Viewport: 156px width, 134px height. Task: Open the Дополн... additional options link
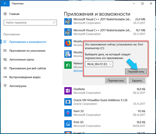pos(78,71)
